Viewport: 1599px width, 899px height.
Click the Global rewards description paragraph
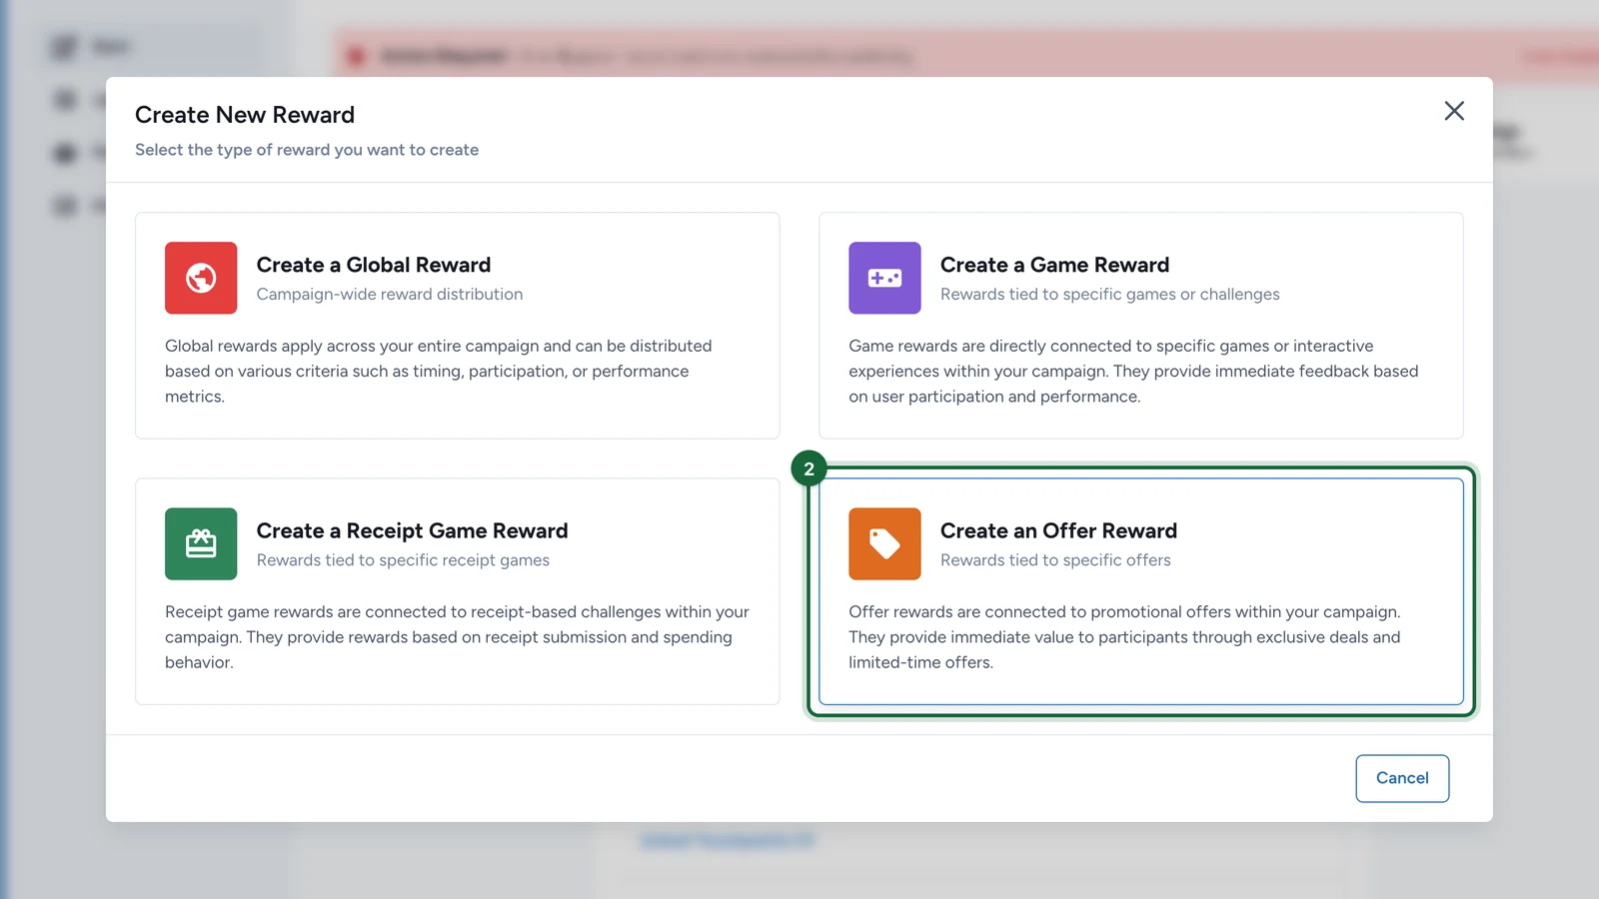439,371
